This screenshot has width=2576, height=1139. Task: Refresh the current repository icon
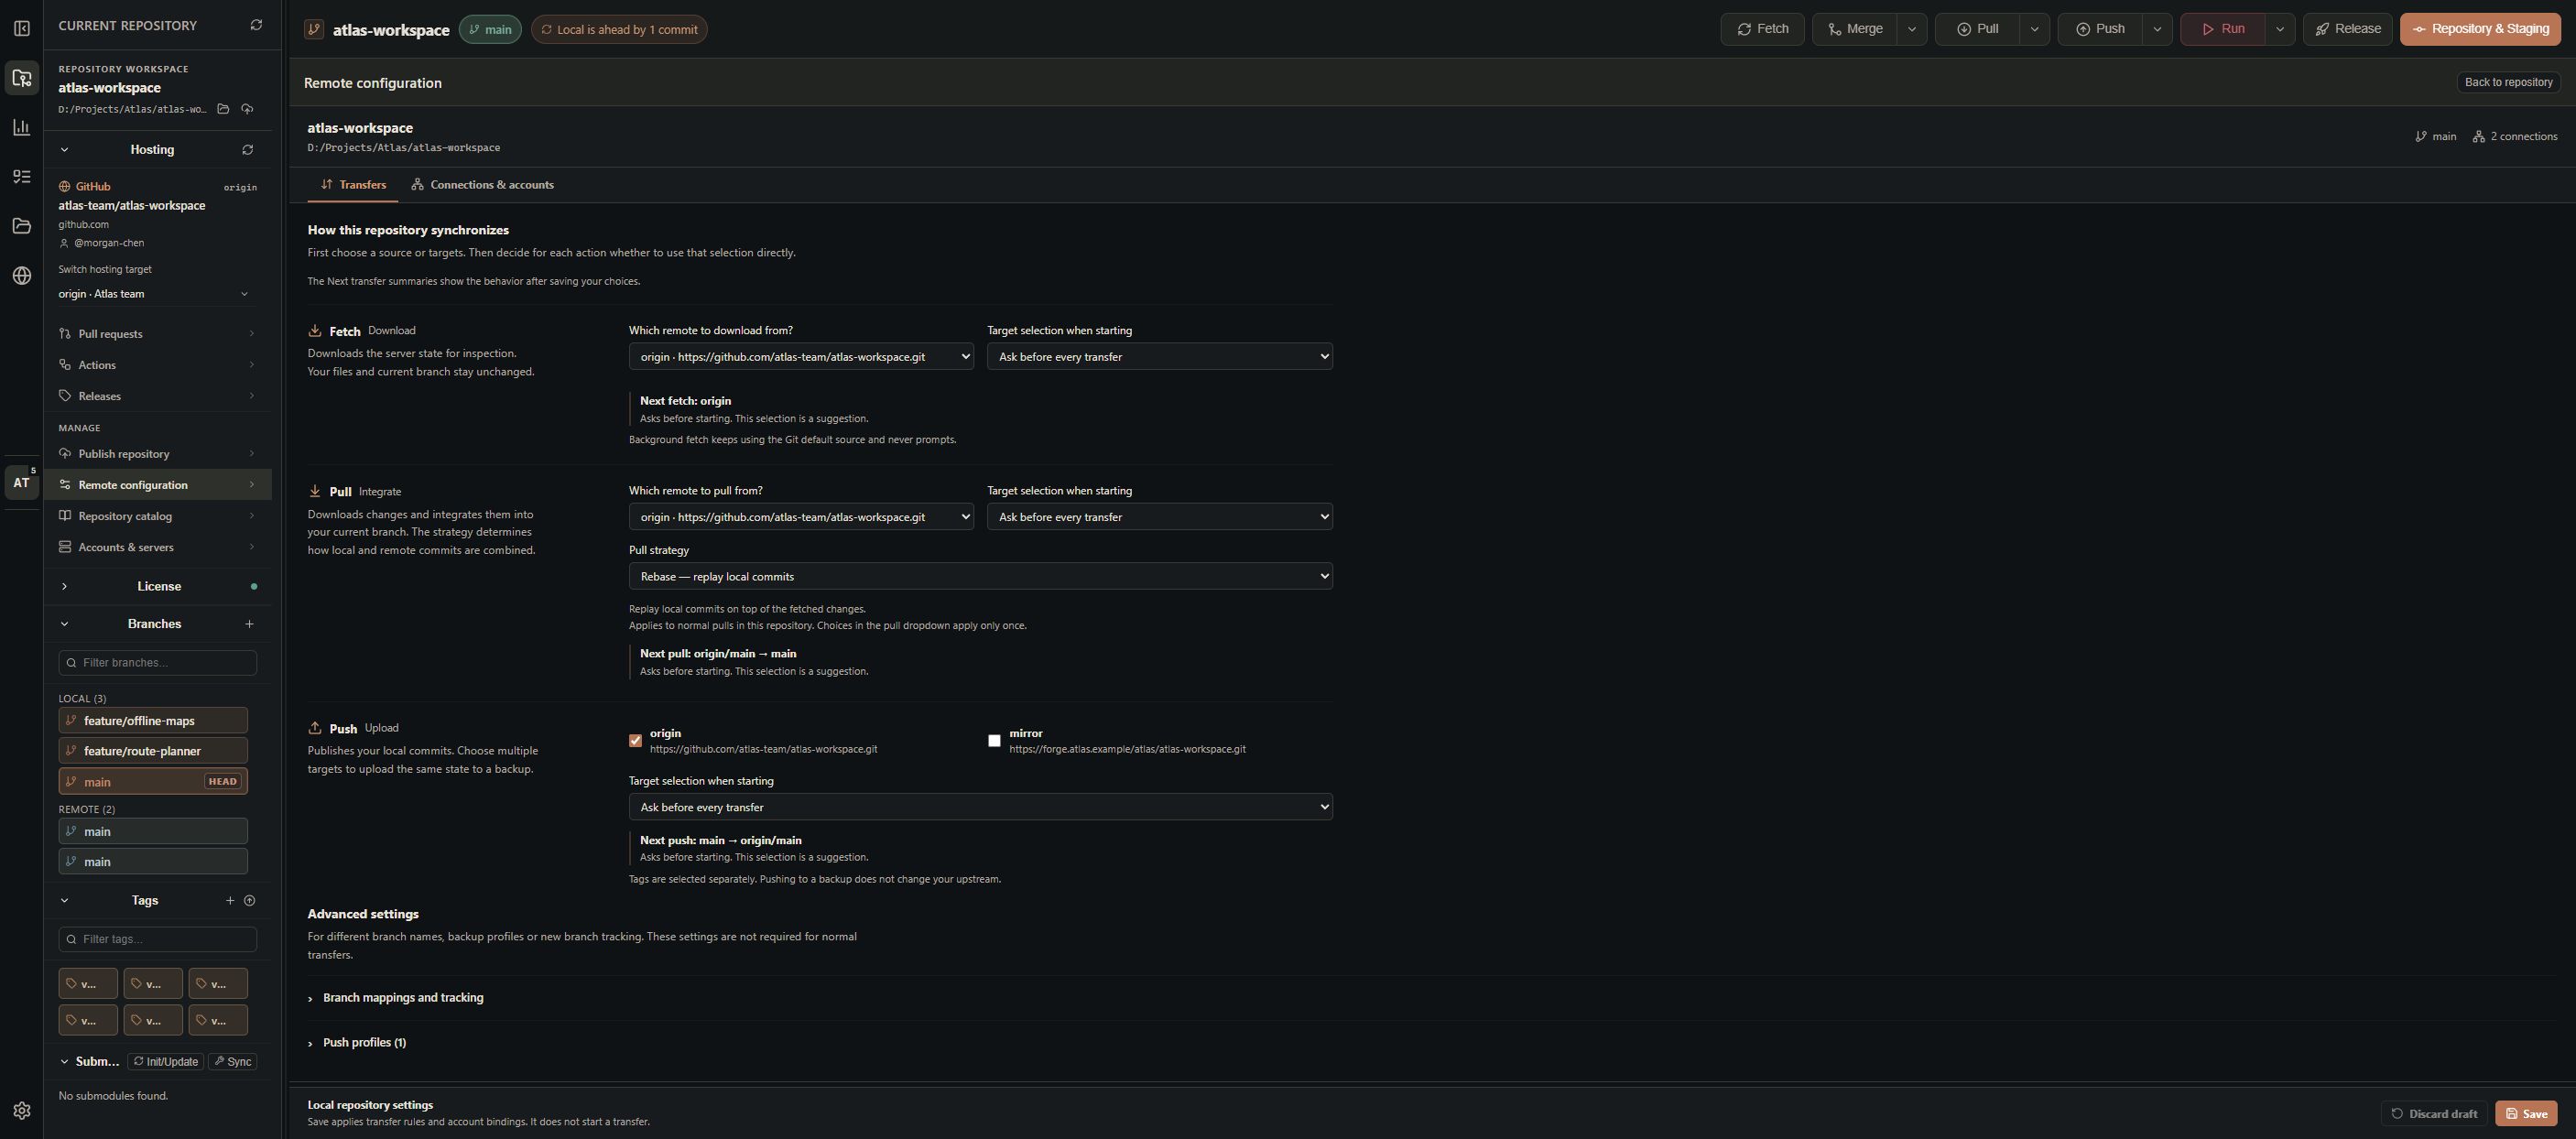click(256, 25)
